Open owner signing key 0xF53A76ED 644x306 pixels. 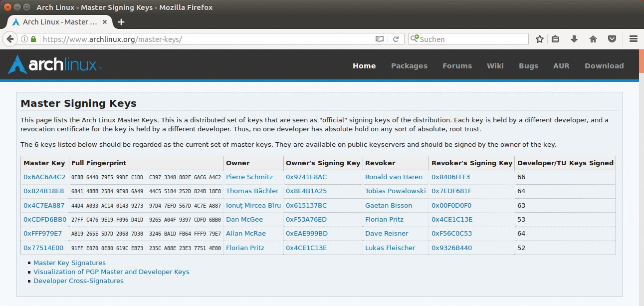[x=306, y=220]
